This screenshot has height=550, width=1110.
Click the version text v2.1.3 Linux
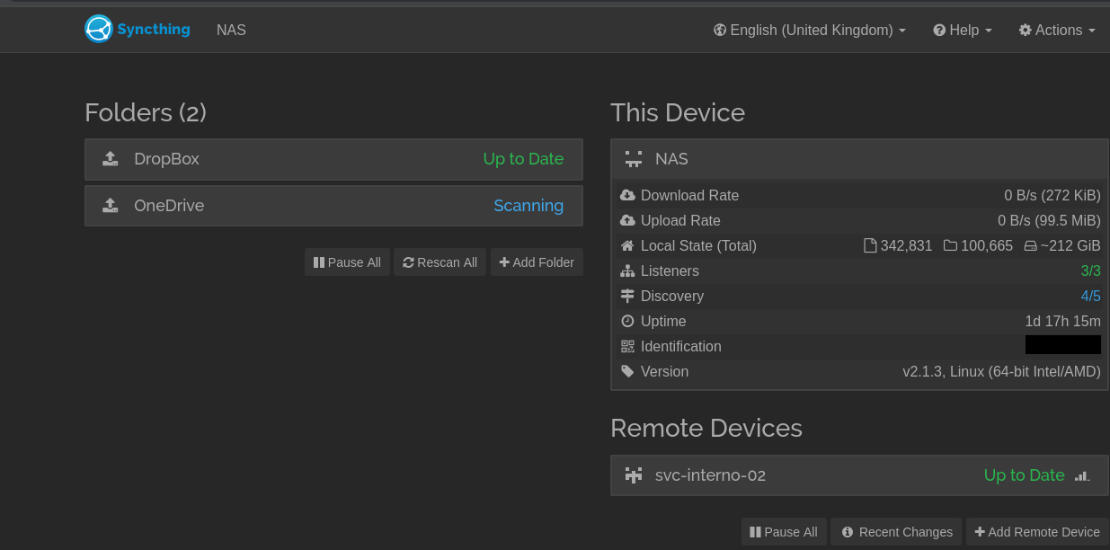pyautogui.click(x=1001, y=371)
